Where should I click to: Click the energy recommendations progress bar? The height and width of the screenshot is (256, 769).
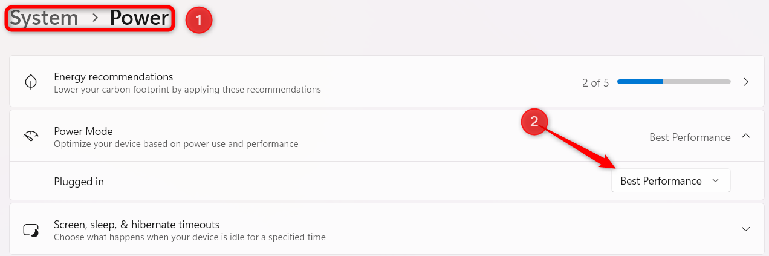coord(673,82)
